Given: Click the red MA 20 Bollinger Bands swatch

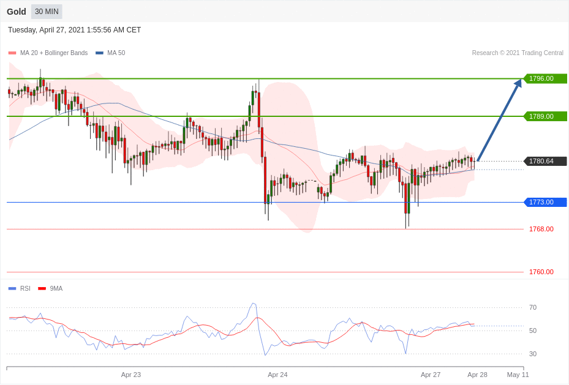Looking at the screenshot, I should (x=12, y=53).
